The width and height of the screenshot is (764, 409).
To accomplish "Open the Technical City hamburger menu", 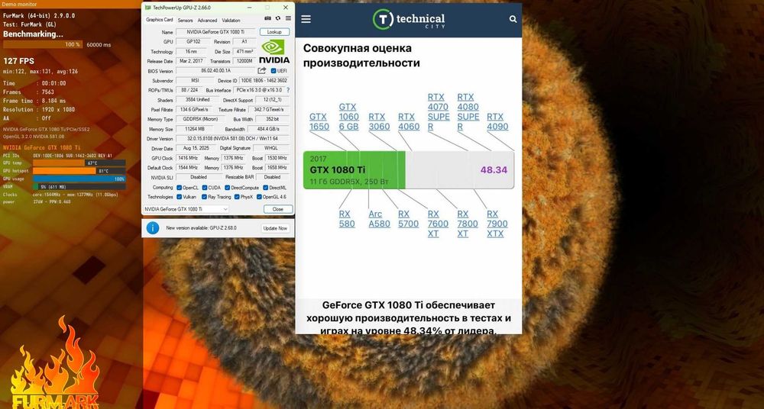I will click(x=306, y=19).
